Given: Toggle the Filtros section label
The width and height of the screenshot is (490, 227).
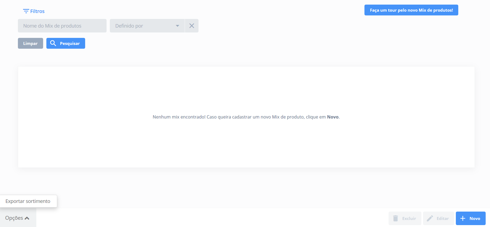Looking at the screenshot, I should click(x=37, y=11).
